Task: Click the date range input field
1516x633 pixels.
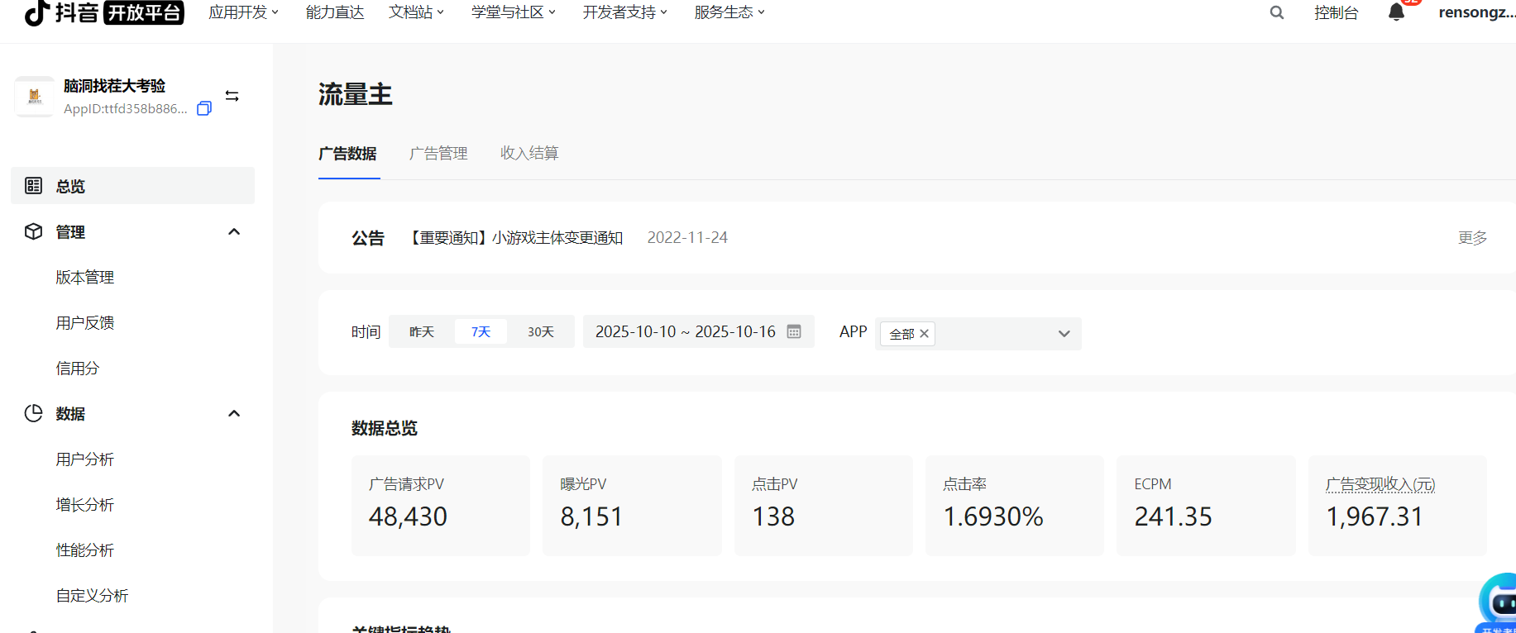Action: click(x=685, y=331)
